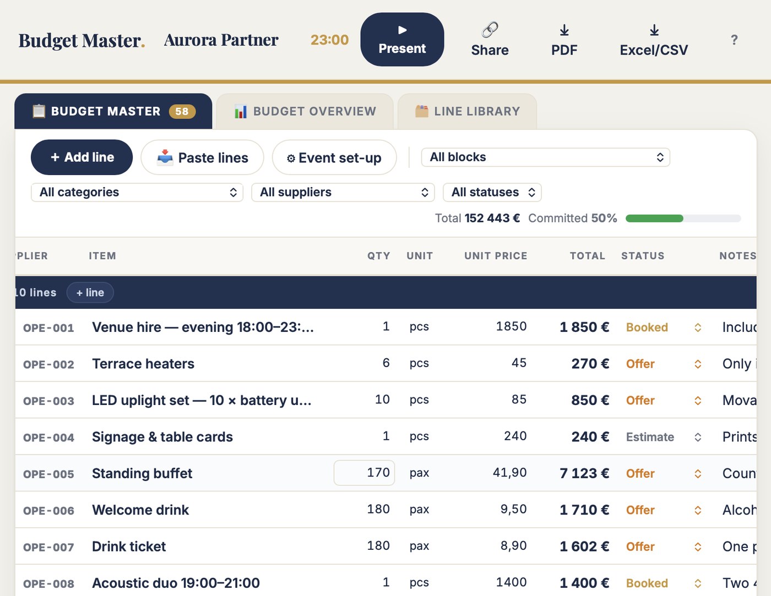Click the Standing buffet unit price 41,90
This screenshot has width=771, height=596.
509,473
